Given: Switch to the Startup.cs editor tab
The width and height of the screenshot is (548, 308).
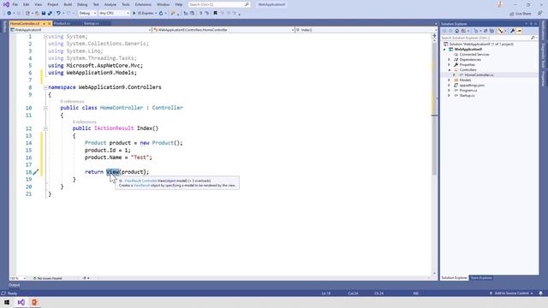Looking at the screenshot, I should [x=92, y=23].
